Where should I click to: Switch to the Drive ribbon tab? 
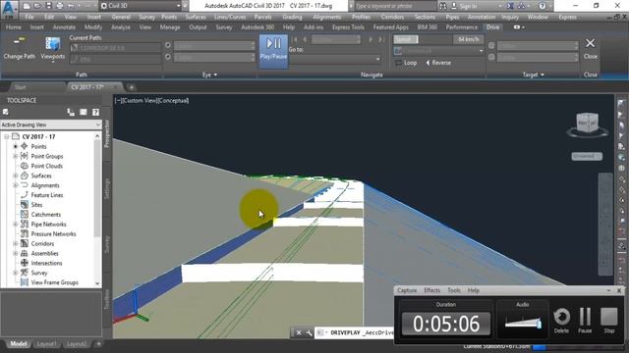pyautogui.click(x=492, y=27)
